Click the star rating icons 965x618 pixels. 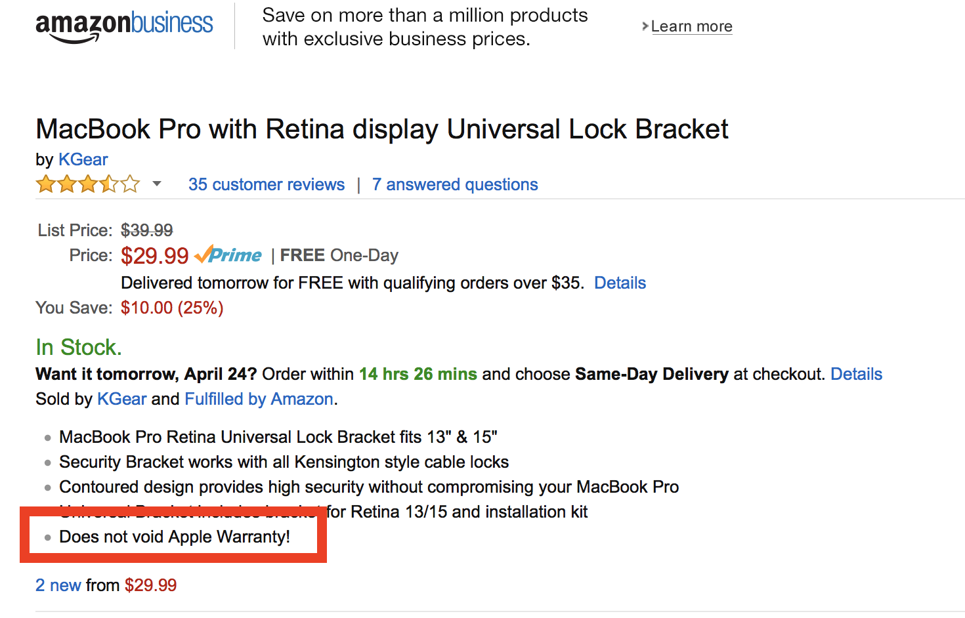point(88,184)
